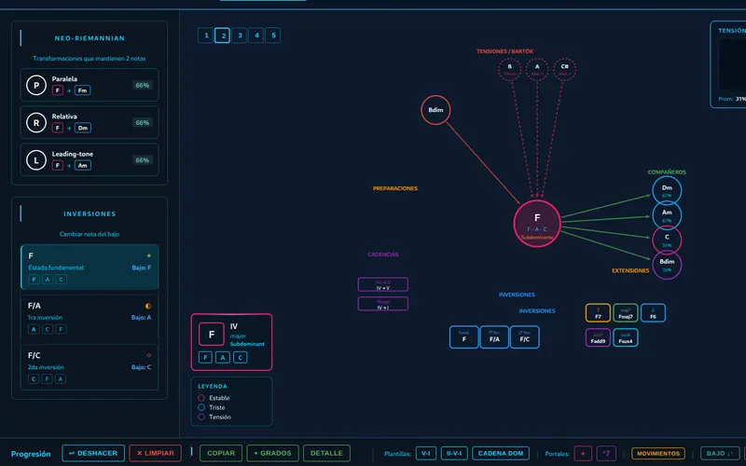Toggle the Triste legend entry
The height and width of the screenshot is (466, 746).
(x=212, y=407)
